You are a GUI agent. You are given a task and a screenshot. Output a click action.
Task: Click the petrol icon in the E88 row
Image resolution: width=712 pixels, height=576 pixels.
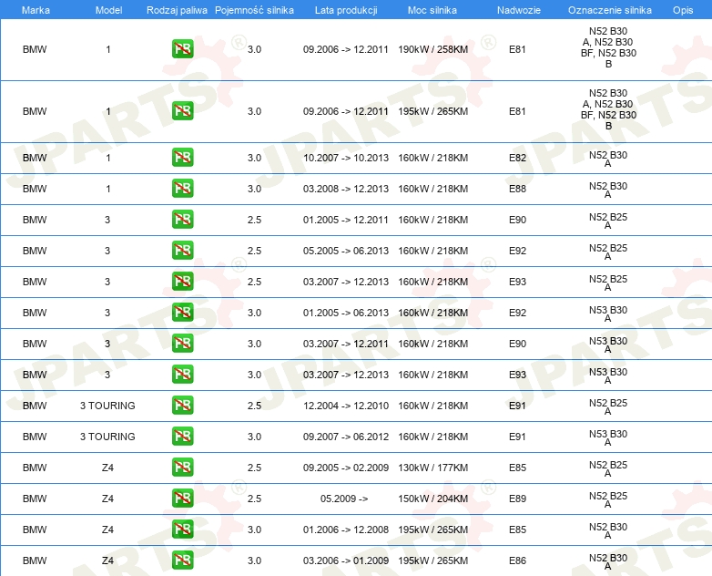[182, 189]
